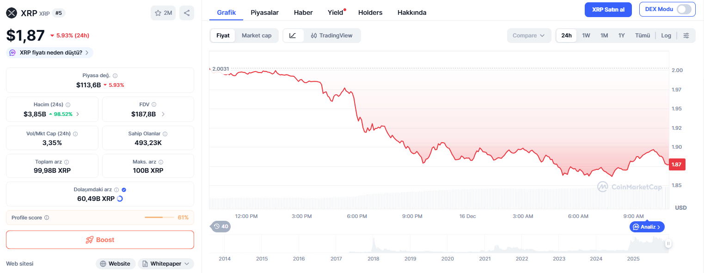Toggle Log scale on chart
704x273 pixels.
pyautogui.click(x=666, y=36)
